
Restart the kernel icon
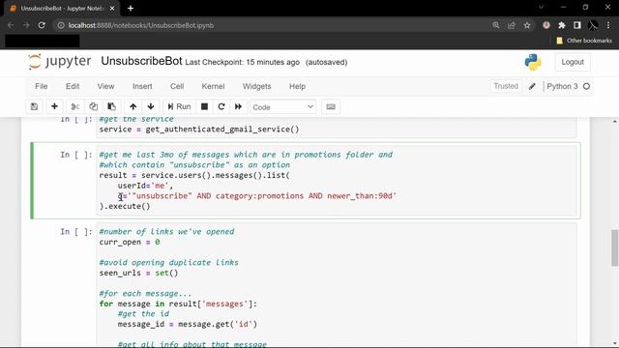click(x=221, y=106)
